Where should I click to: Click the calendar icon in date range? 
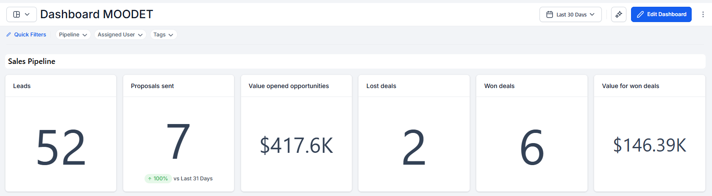(x=550, y=14)
